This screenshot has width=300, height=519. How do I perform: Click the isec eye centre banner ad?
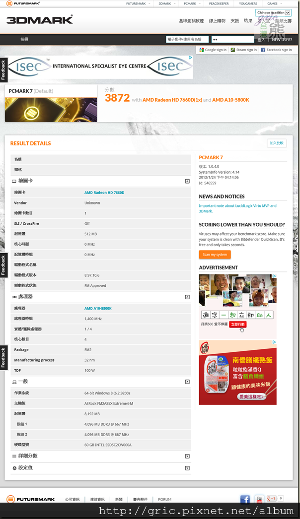(100, 67)
